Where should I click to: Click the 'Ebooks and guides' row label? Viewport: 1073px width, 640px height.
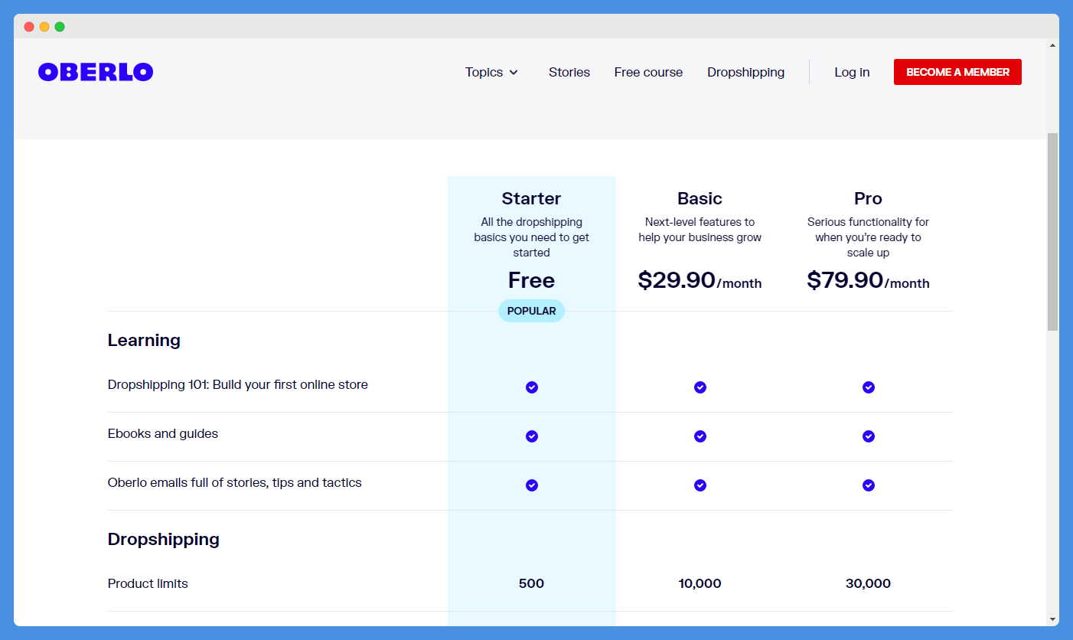coord(163,433)
